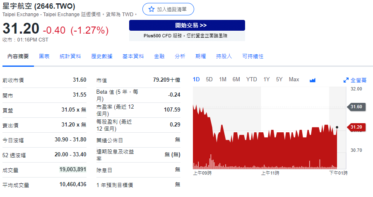The width and height of the screenshot is (373, 197).
Task: Click the latest price dot on chart
Action: pyautogui.click(x=337, y=127)
